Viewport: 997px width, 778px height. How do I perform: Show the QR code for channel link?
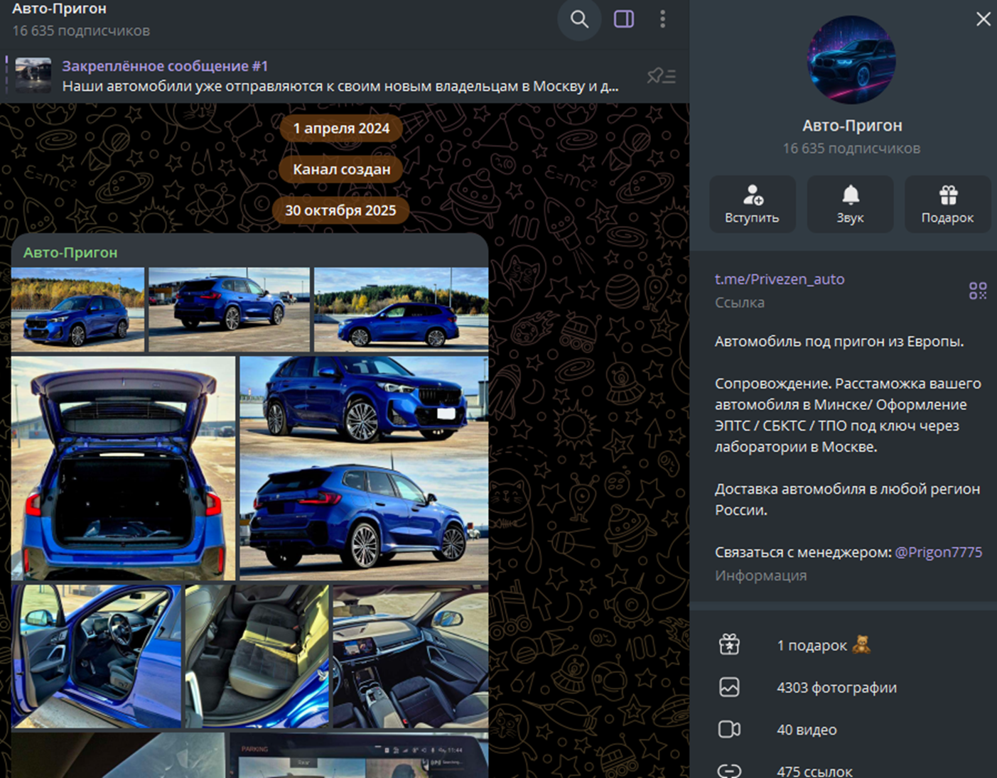pyautogui.click(x=977, y=291)
